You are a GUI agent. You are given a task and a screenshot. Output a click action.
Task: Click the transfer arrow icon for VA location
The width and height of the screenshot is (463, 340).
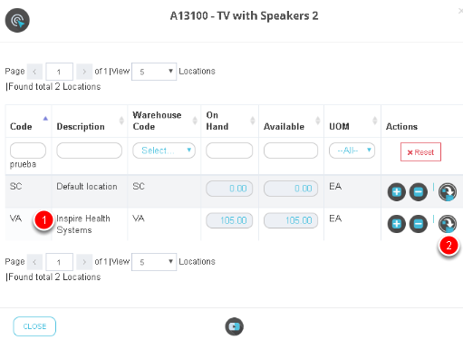[x=448, y=224]
